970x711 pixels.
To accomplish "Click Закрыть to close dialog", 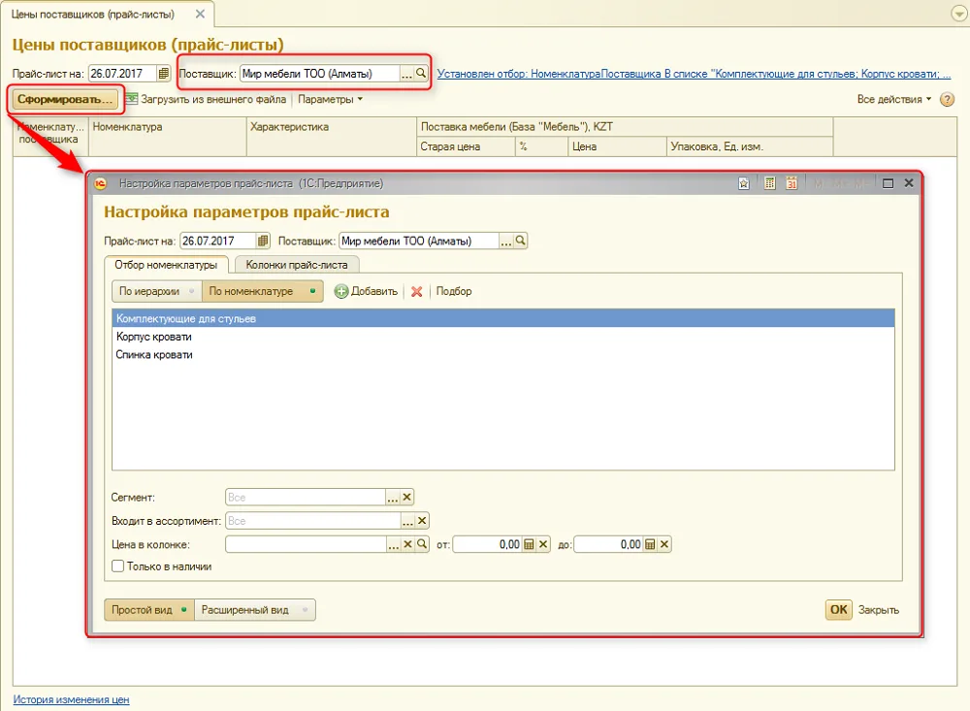I will (879, 610).
